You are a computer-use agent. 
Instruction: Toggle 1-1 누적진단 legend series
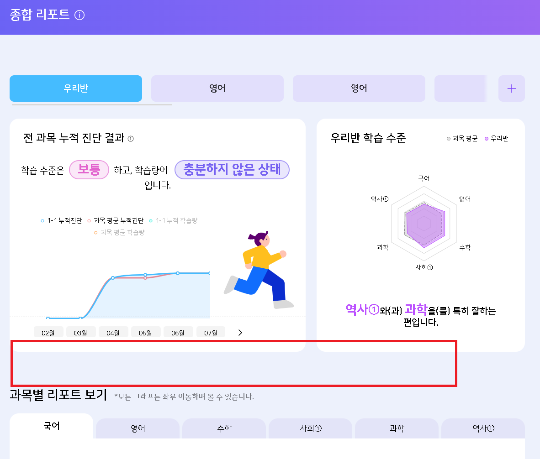pos(61,220)
